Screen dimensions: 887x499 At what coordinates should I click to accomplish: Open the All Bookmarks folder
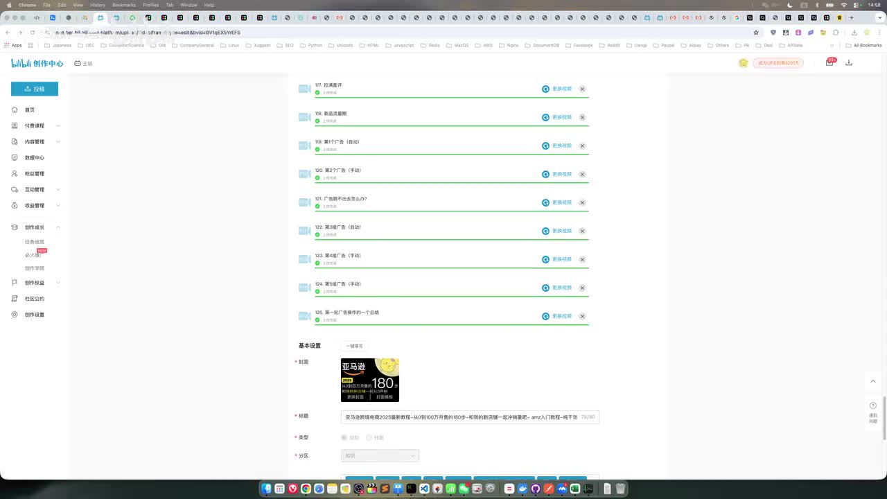[x=864, y=45]
